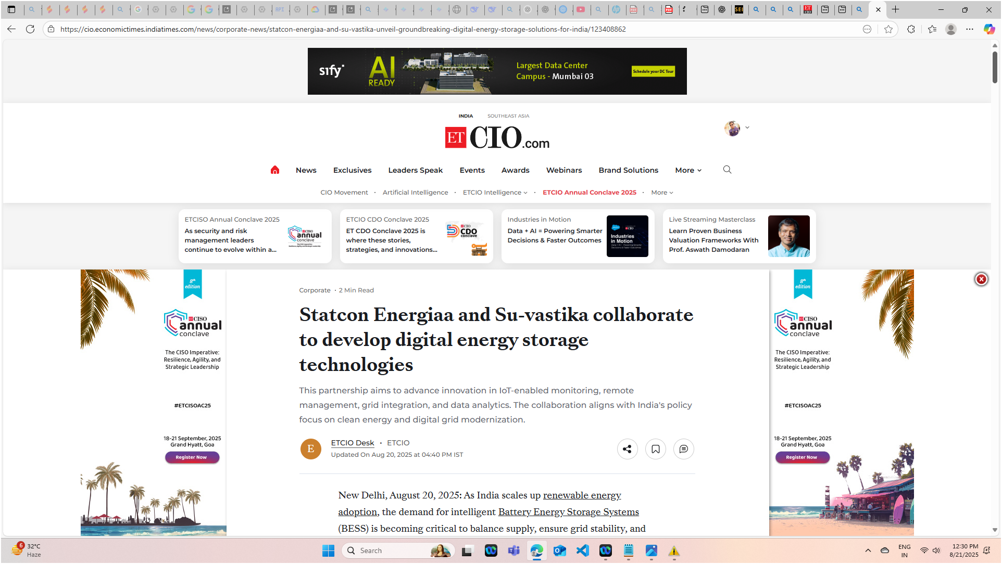Open the author avatar E icon
The image size is (1002, 564).
coord(311,449)
